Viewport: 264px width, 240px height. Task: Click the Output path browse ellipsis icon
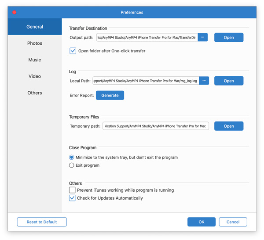[x=203, y=38]
